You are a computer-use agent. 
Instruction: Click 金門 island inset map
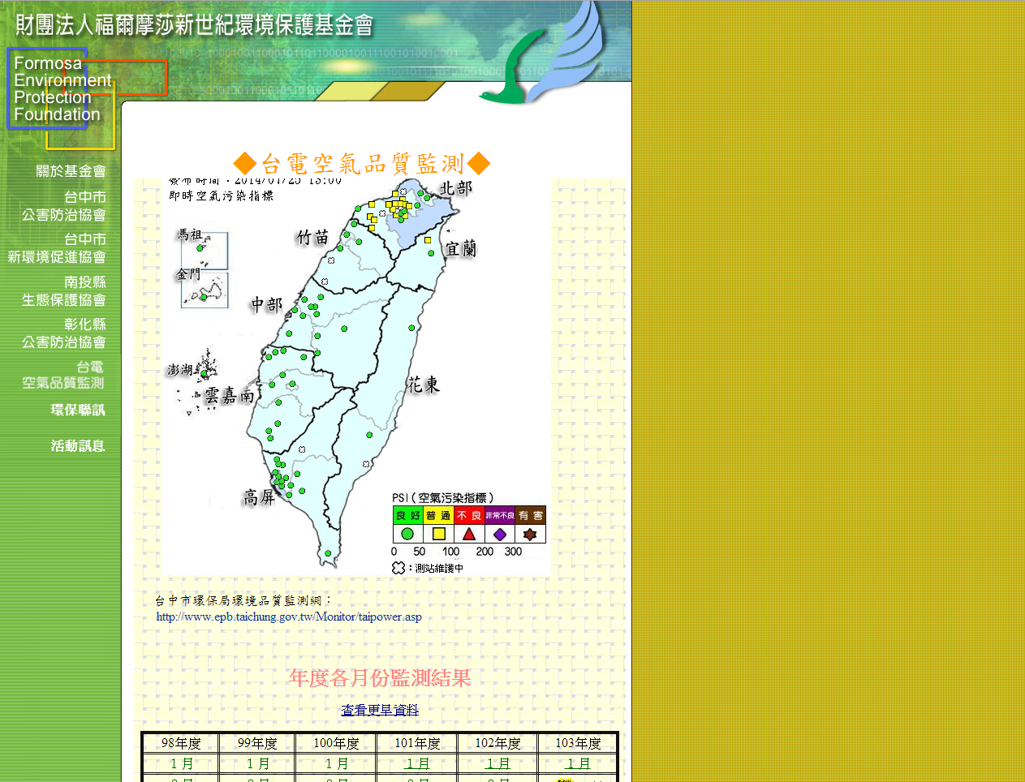204,290
